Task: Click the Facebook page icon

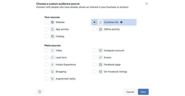Action: [x=100, y=65]
